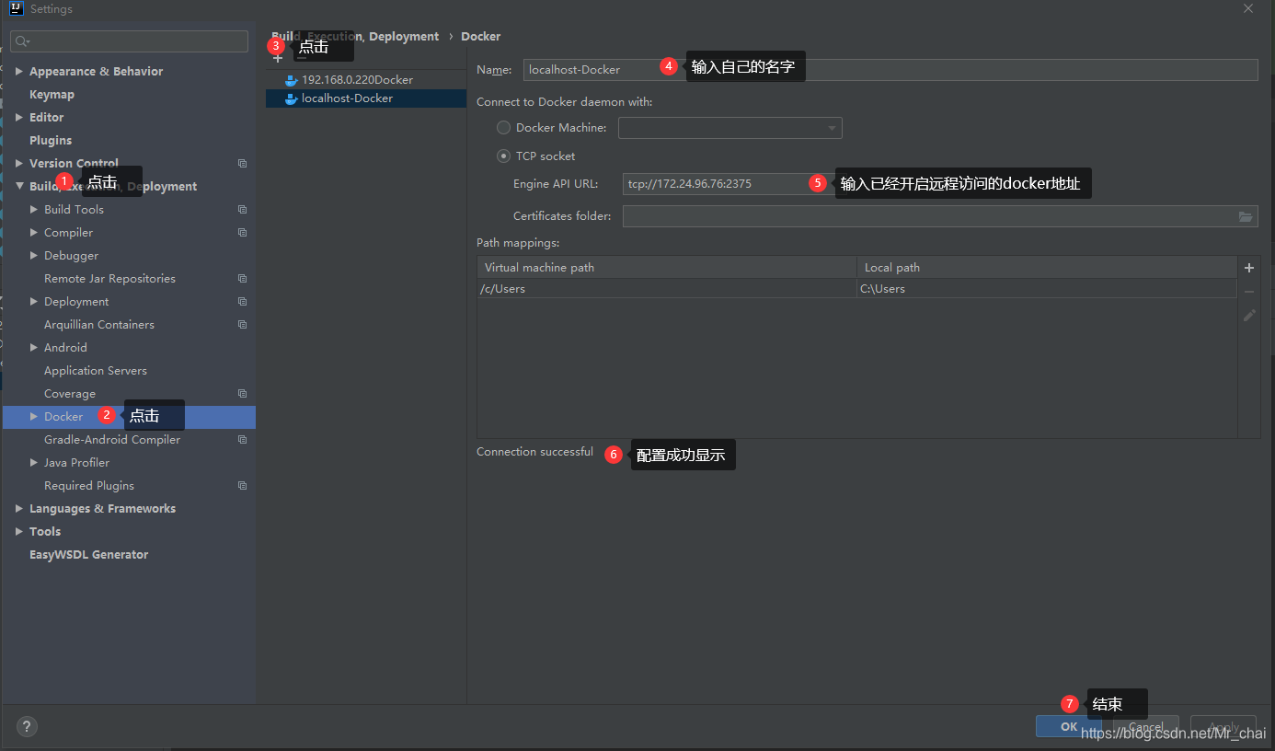The image size is (1275, 751).
Task: Click the Cancel button
Action: (x=1145, y=726)
